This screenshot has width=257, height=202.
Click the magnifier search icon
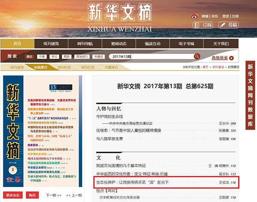click(197, 56)
